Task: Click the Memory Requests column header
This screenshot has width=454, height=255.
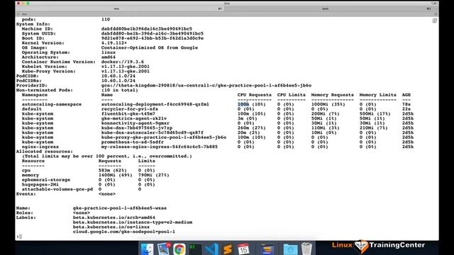Action: click(x=333, y=95)
